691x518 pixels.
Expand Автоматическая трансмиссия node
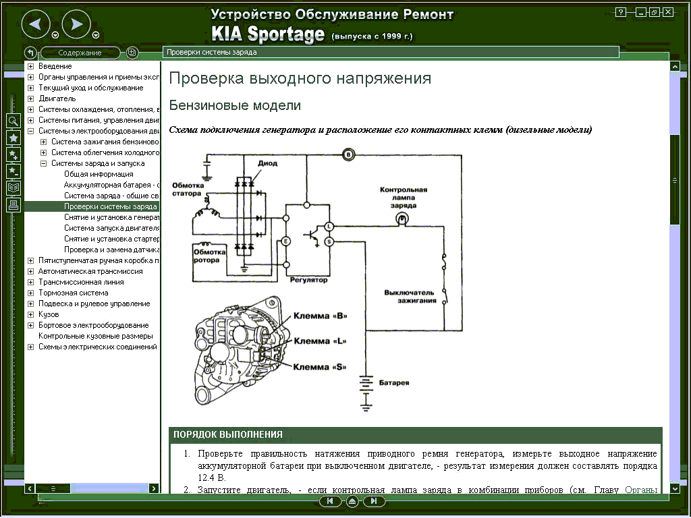[31, 271]
